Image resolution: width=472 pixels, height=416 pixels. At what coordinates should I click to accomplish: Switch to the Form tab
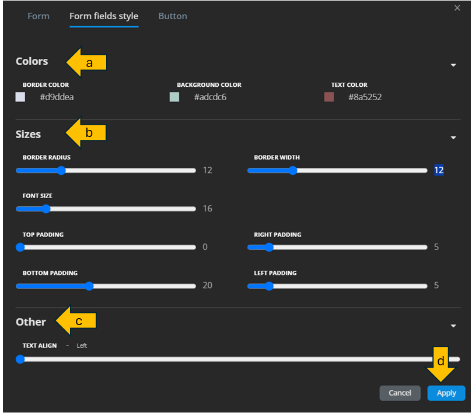39,16
